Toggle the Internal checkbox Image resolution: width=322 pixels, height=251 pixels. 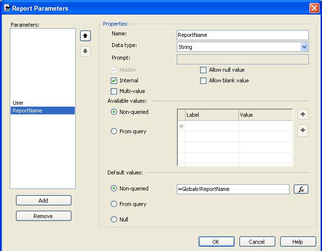coord(114,80)
